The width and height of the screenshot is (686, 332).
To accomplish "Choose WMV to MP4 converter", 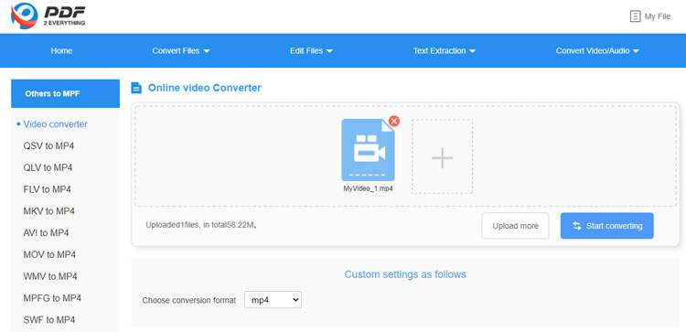I will click(50, 276).
